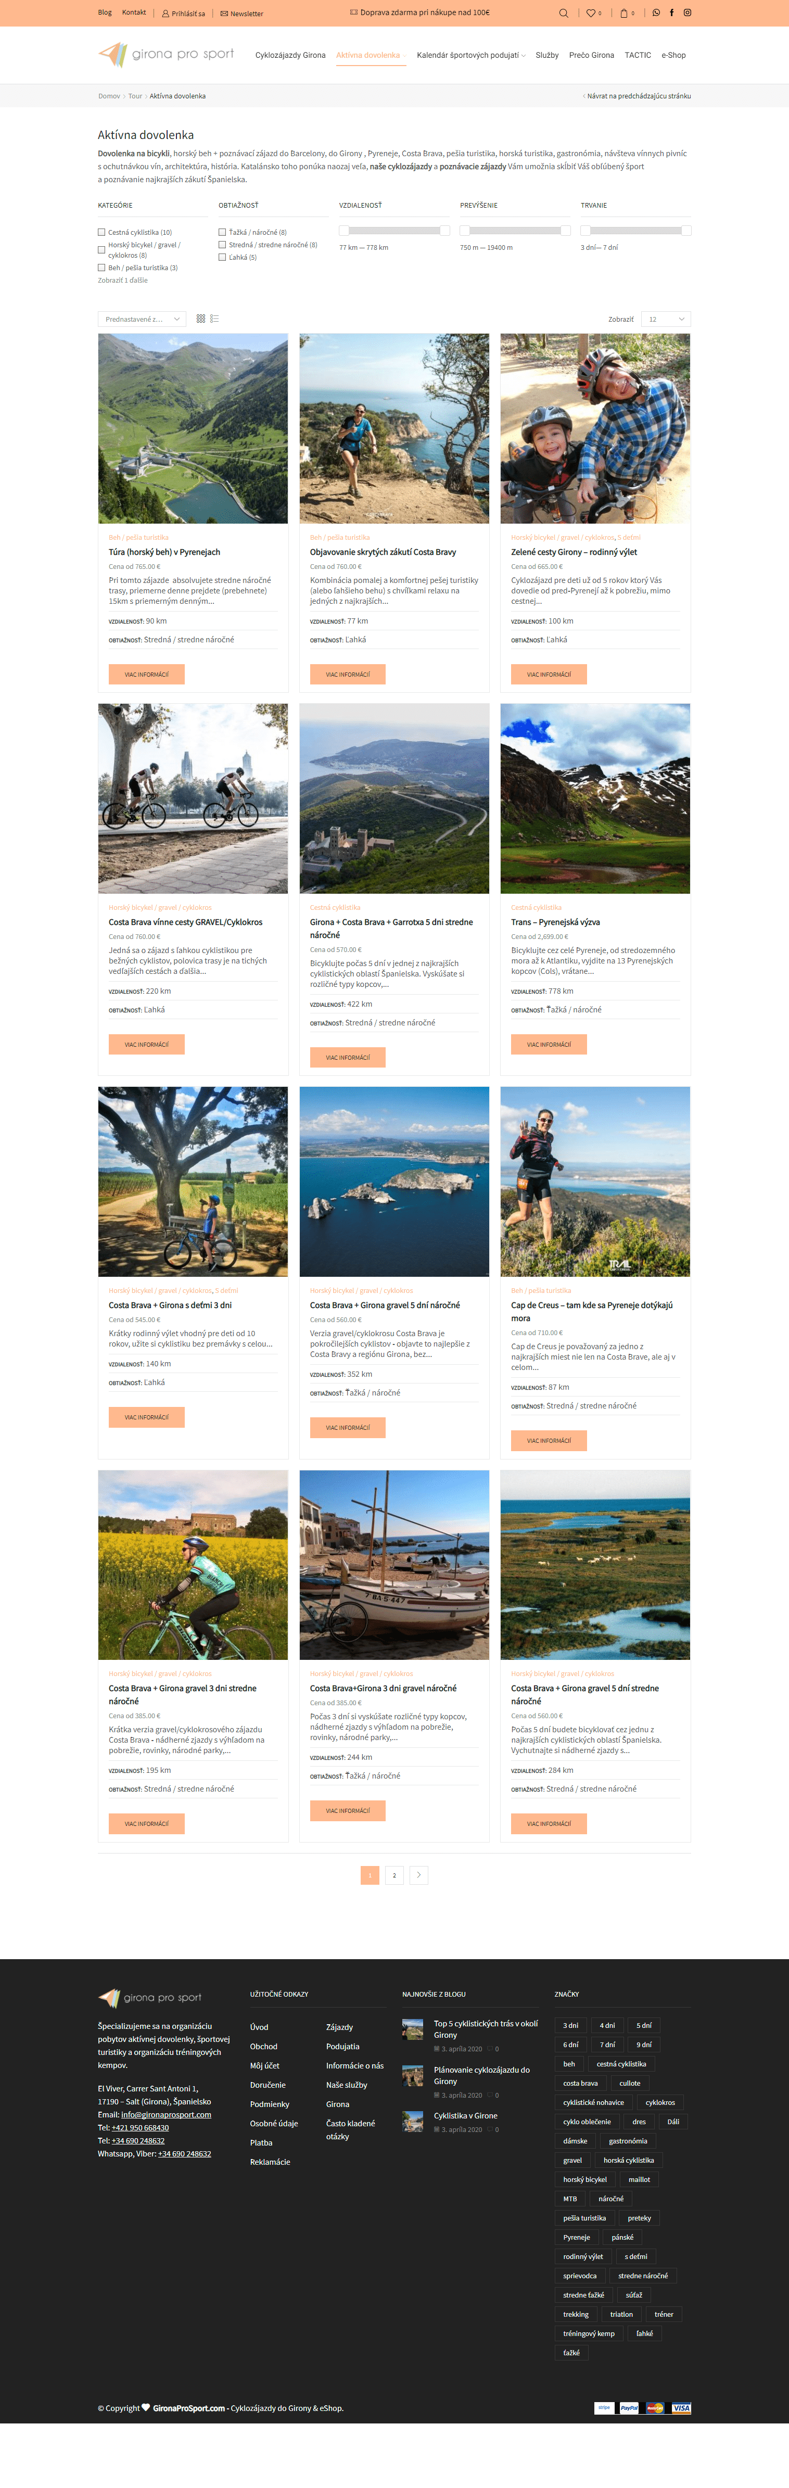Open the Služby menu item
The width and height of the screenshot is (789, 2488).
point(548,55)
